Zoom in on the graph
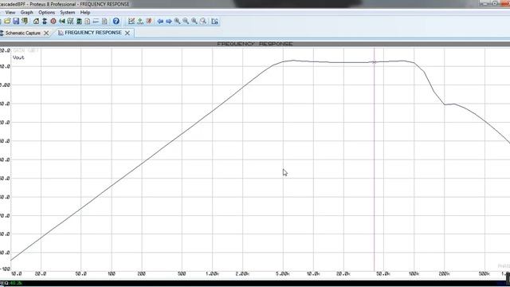The width and height of the screenshot is (510, 287). coord(177,22)
